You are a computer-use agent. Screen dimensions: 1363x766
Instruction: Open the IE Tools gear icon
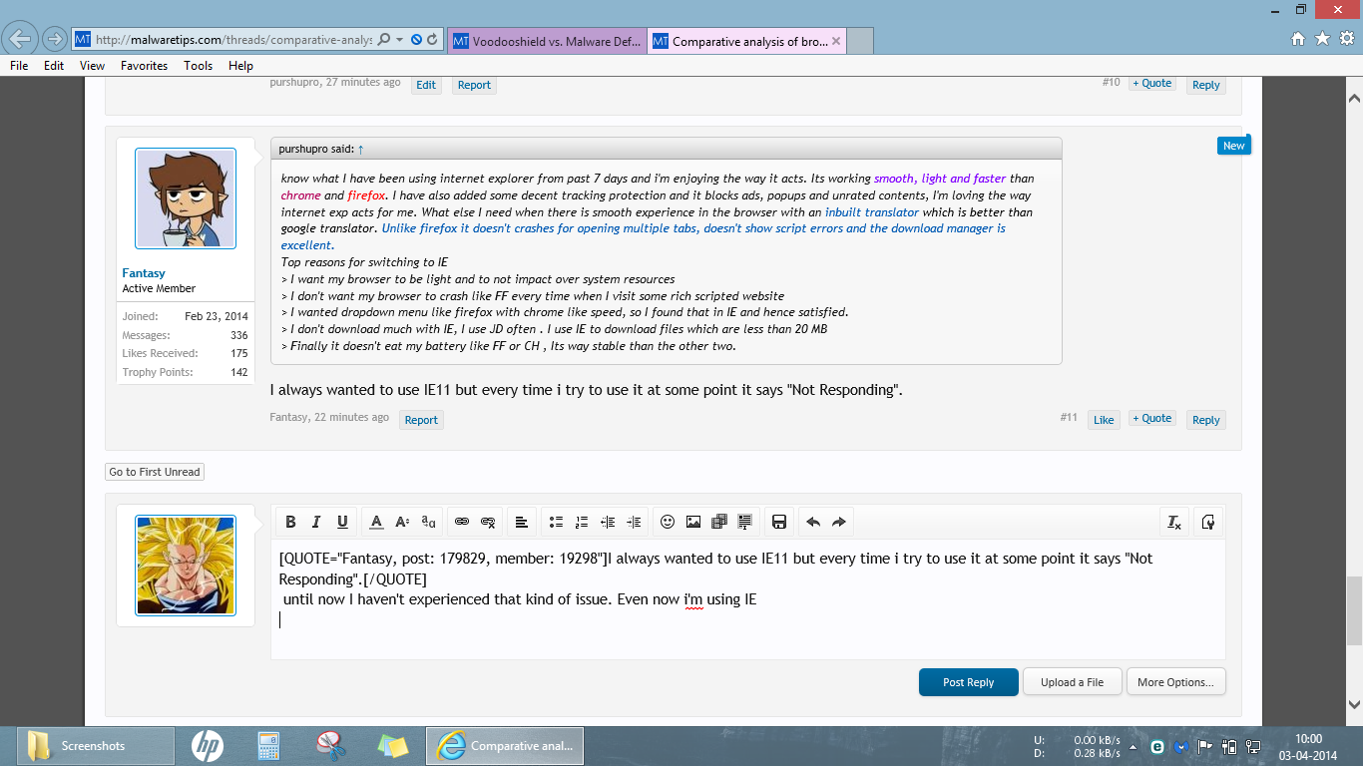(1346, 39)
